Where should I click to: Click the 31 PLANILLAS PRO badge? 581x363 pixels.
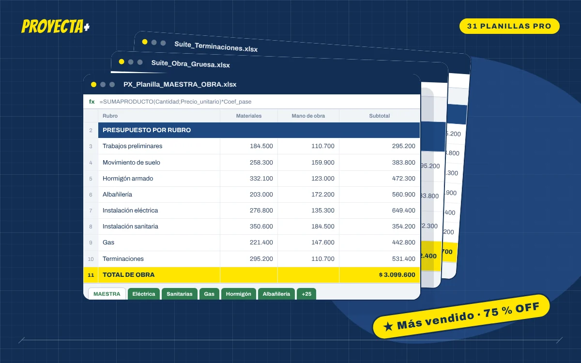pos(509,26)
